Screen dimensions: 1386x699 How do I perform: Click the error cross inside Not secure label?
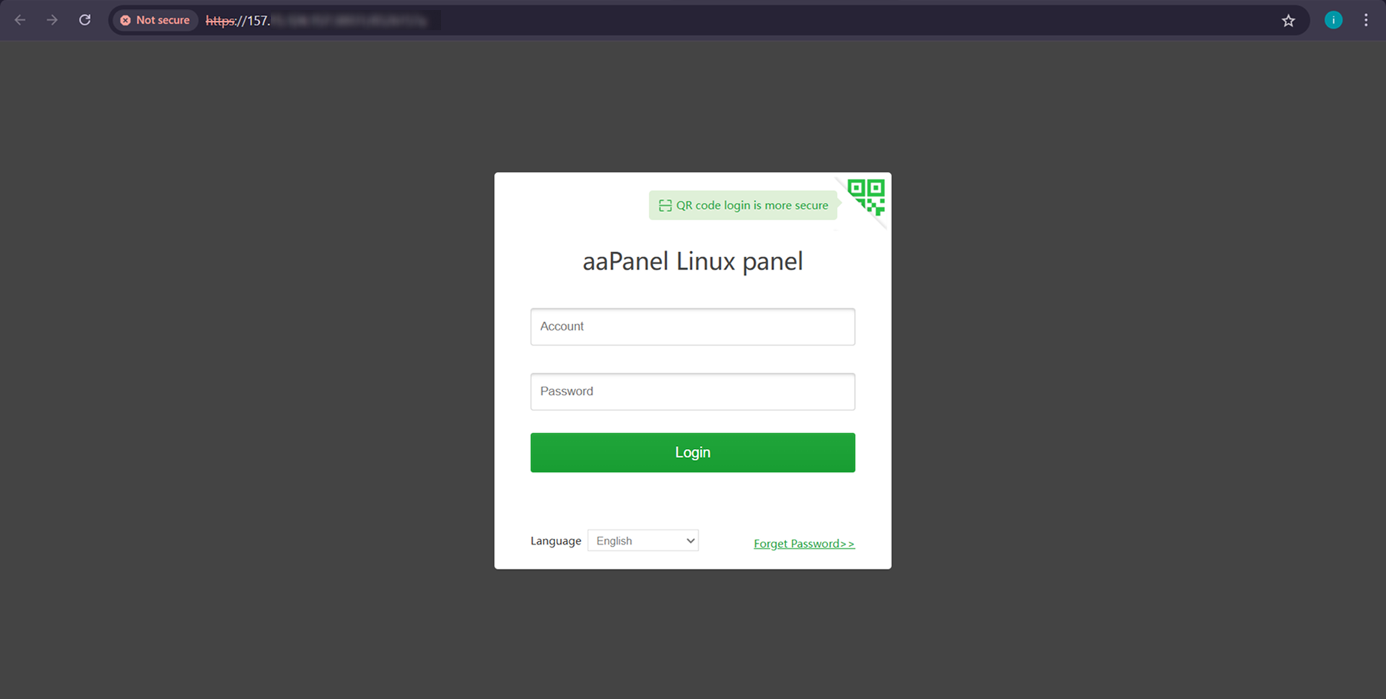coord(125,20)
